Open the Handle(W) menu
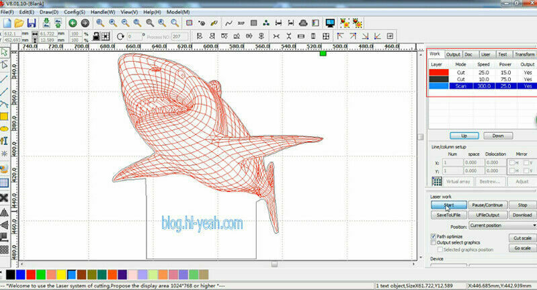The height and width of the screenshot is (290, 537). [103, 12]
